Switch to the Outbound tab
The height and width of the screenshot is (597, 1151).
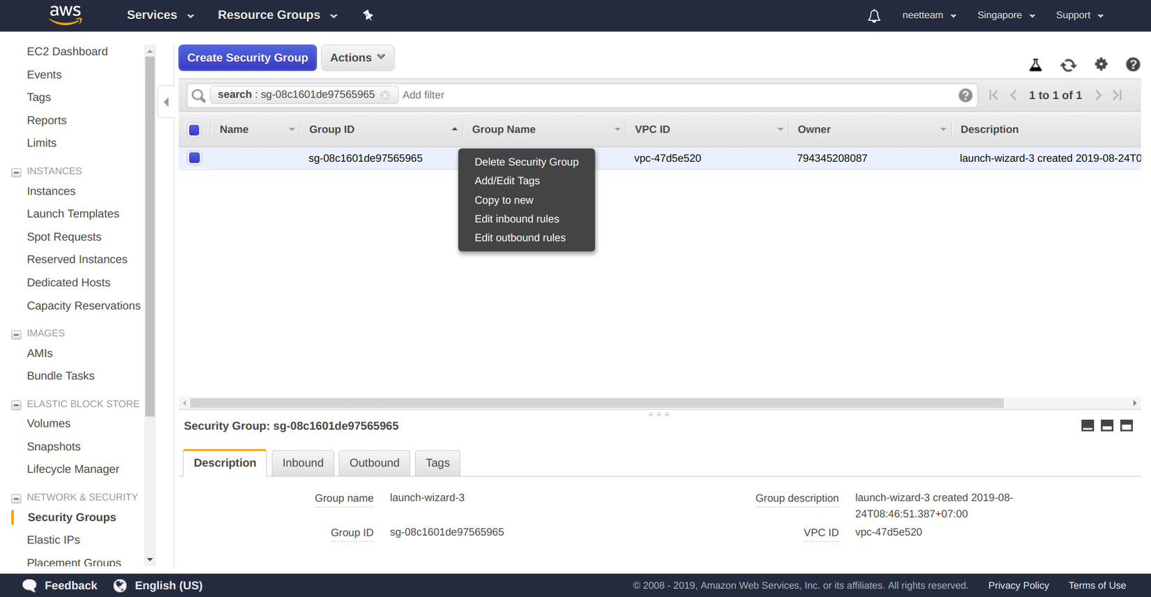click(x=375, y=463)
